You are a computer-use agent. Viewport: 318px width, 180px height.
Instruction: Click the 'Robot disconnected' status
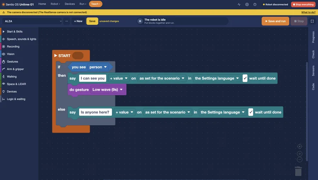pyautogui.click(x=275, y=5)
